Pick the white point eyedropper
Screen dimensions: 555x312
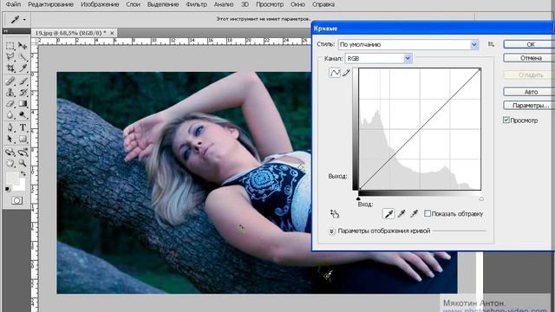415,214
